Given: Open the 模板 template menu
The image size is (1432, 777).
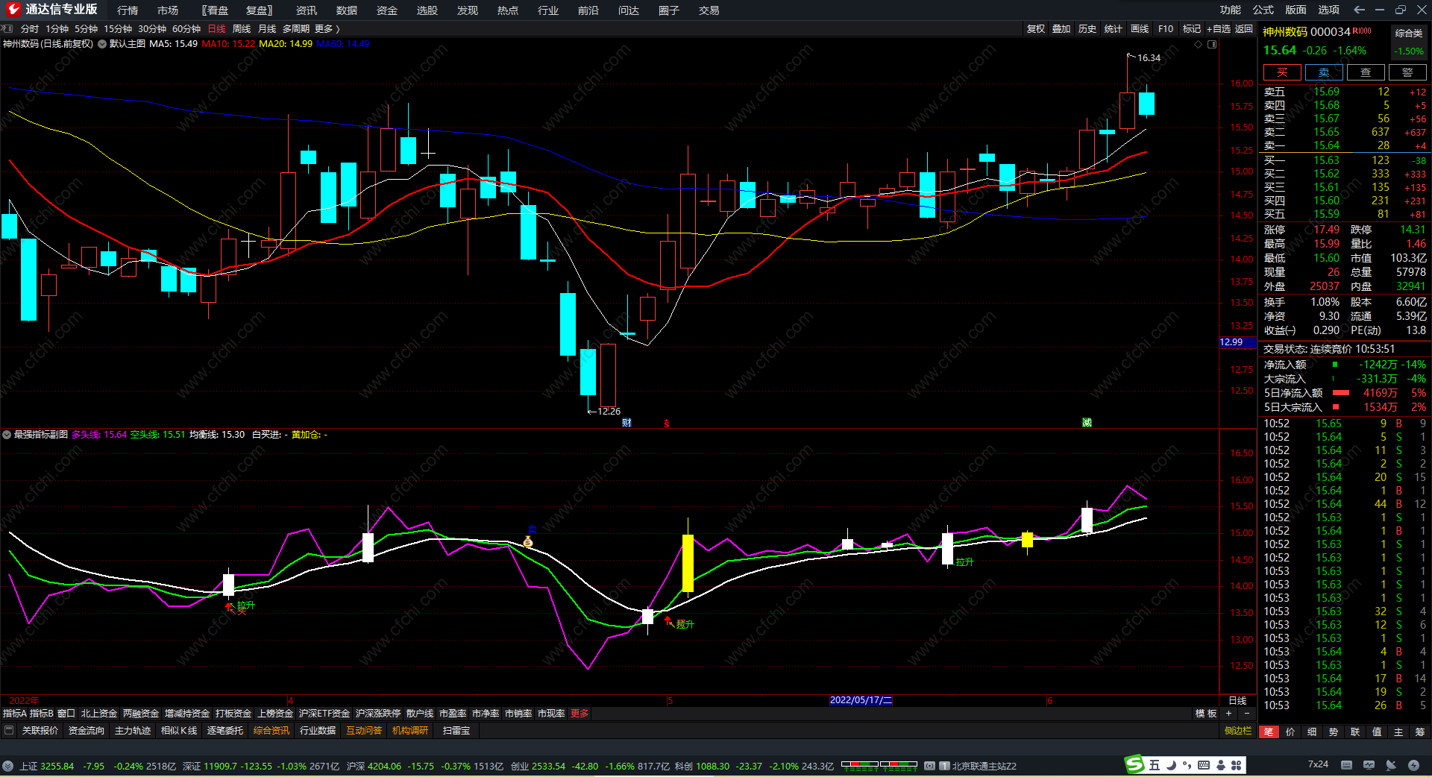Looking at the screenshot, I should click(1206, 714).
